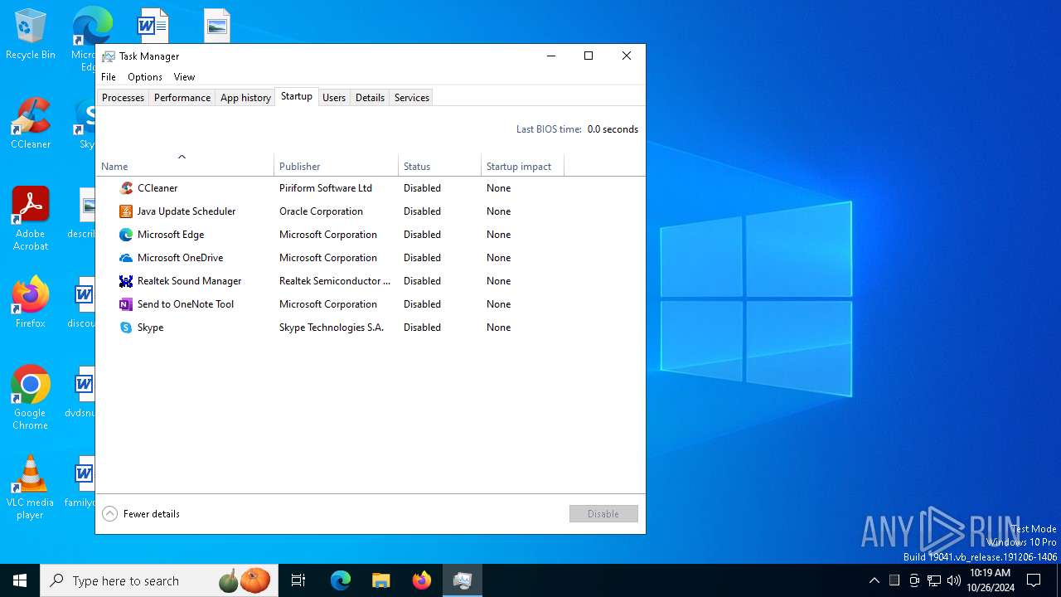Show hidden system tray icons
Viewport: 1061px width, 597px height.
pyautogui.click(x=874, y=580)
